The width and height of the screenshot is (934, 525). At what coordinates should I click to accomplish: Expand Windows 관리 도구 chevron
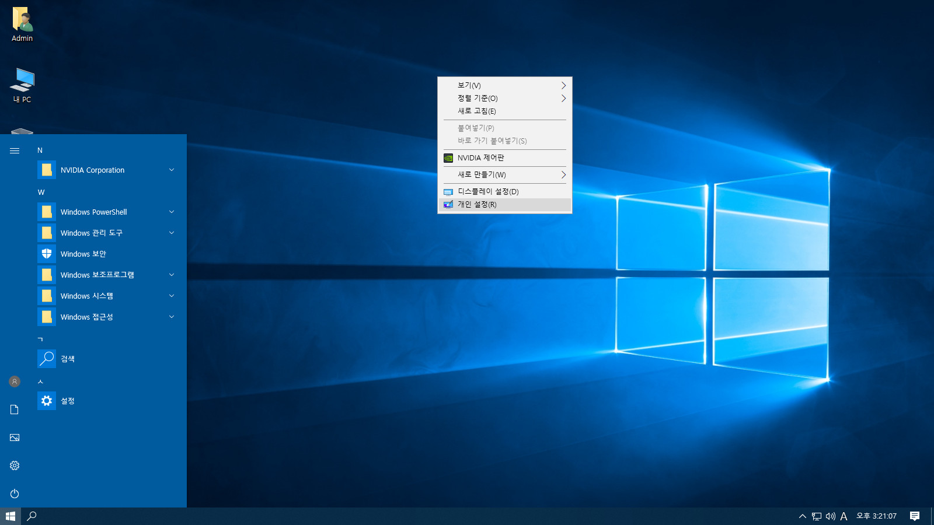pyautogui.click(x=172, y=233)
